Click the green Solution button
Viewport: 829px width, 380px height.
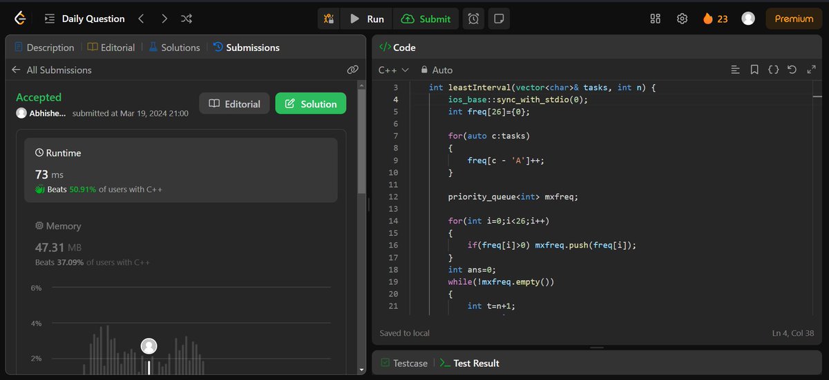[311, 103]
